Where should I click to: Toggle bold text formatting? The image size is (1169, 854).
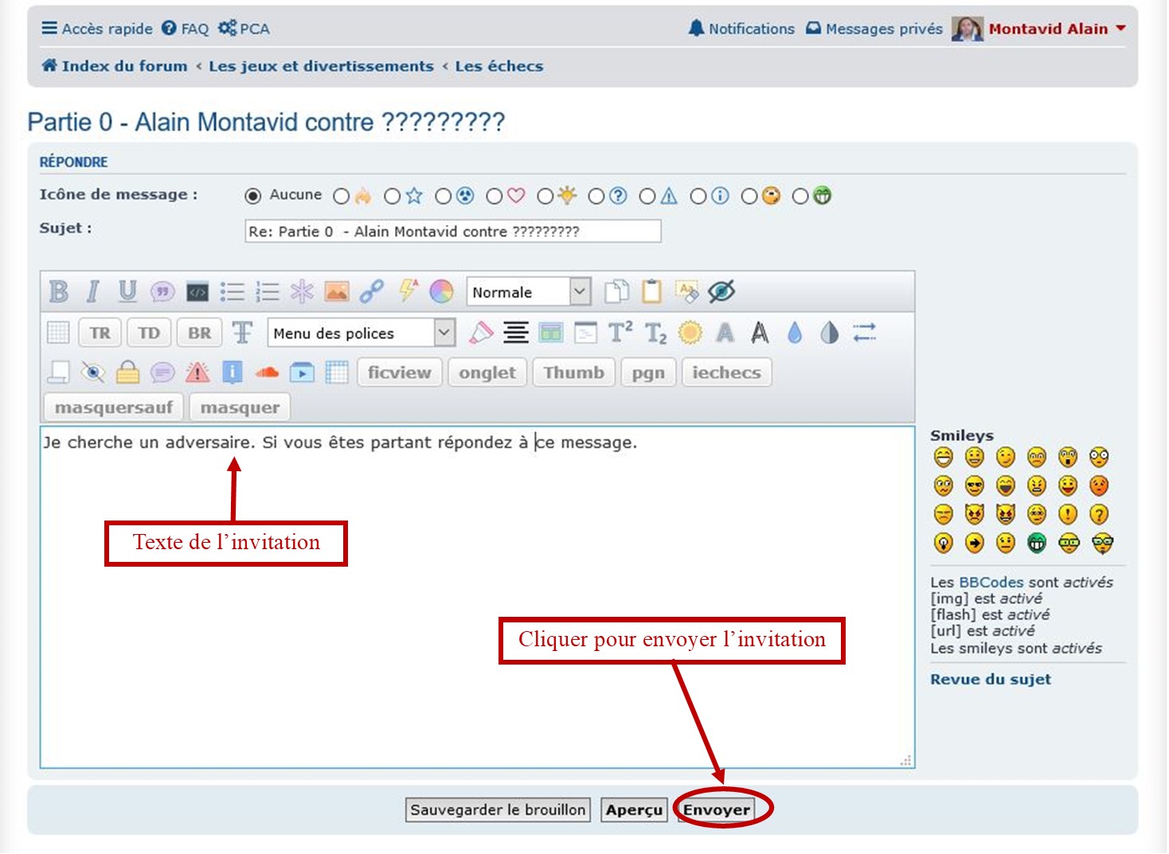(x=58, y=292)
